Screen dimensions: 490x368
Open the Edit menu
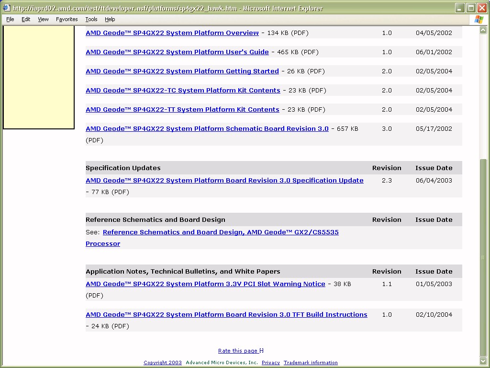pyautogui.click(x=26, y=19)
